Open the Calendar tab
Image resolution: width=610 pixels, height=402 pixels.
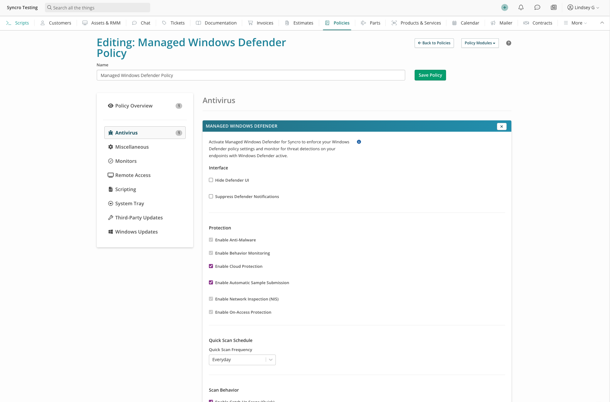point(469,23)
